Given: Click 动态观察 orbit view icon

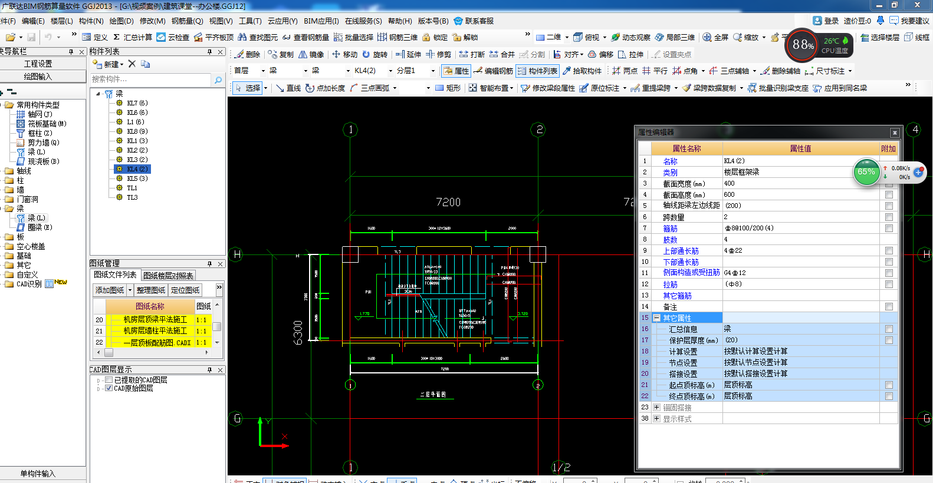Looking at the screenshot, I should click(615, 37).
